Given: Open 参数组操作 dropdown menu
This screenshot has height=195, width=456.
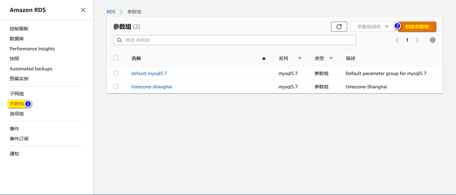Looking at the screenshot, I should (x=372, y=27).
